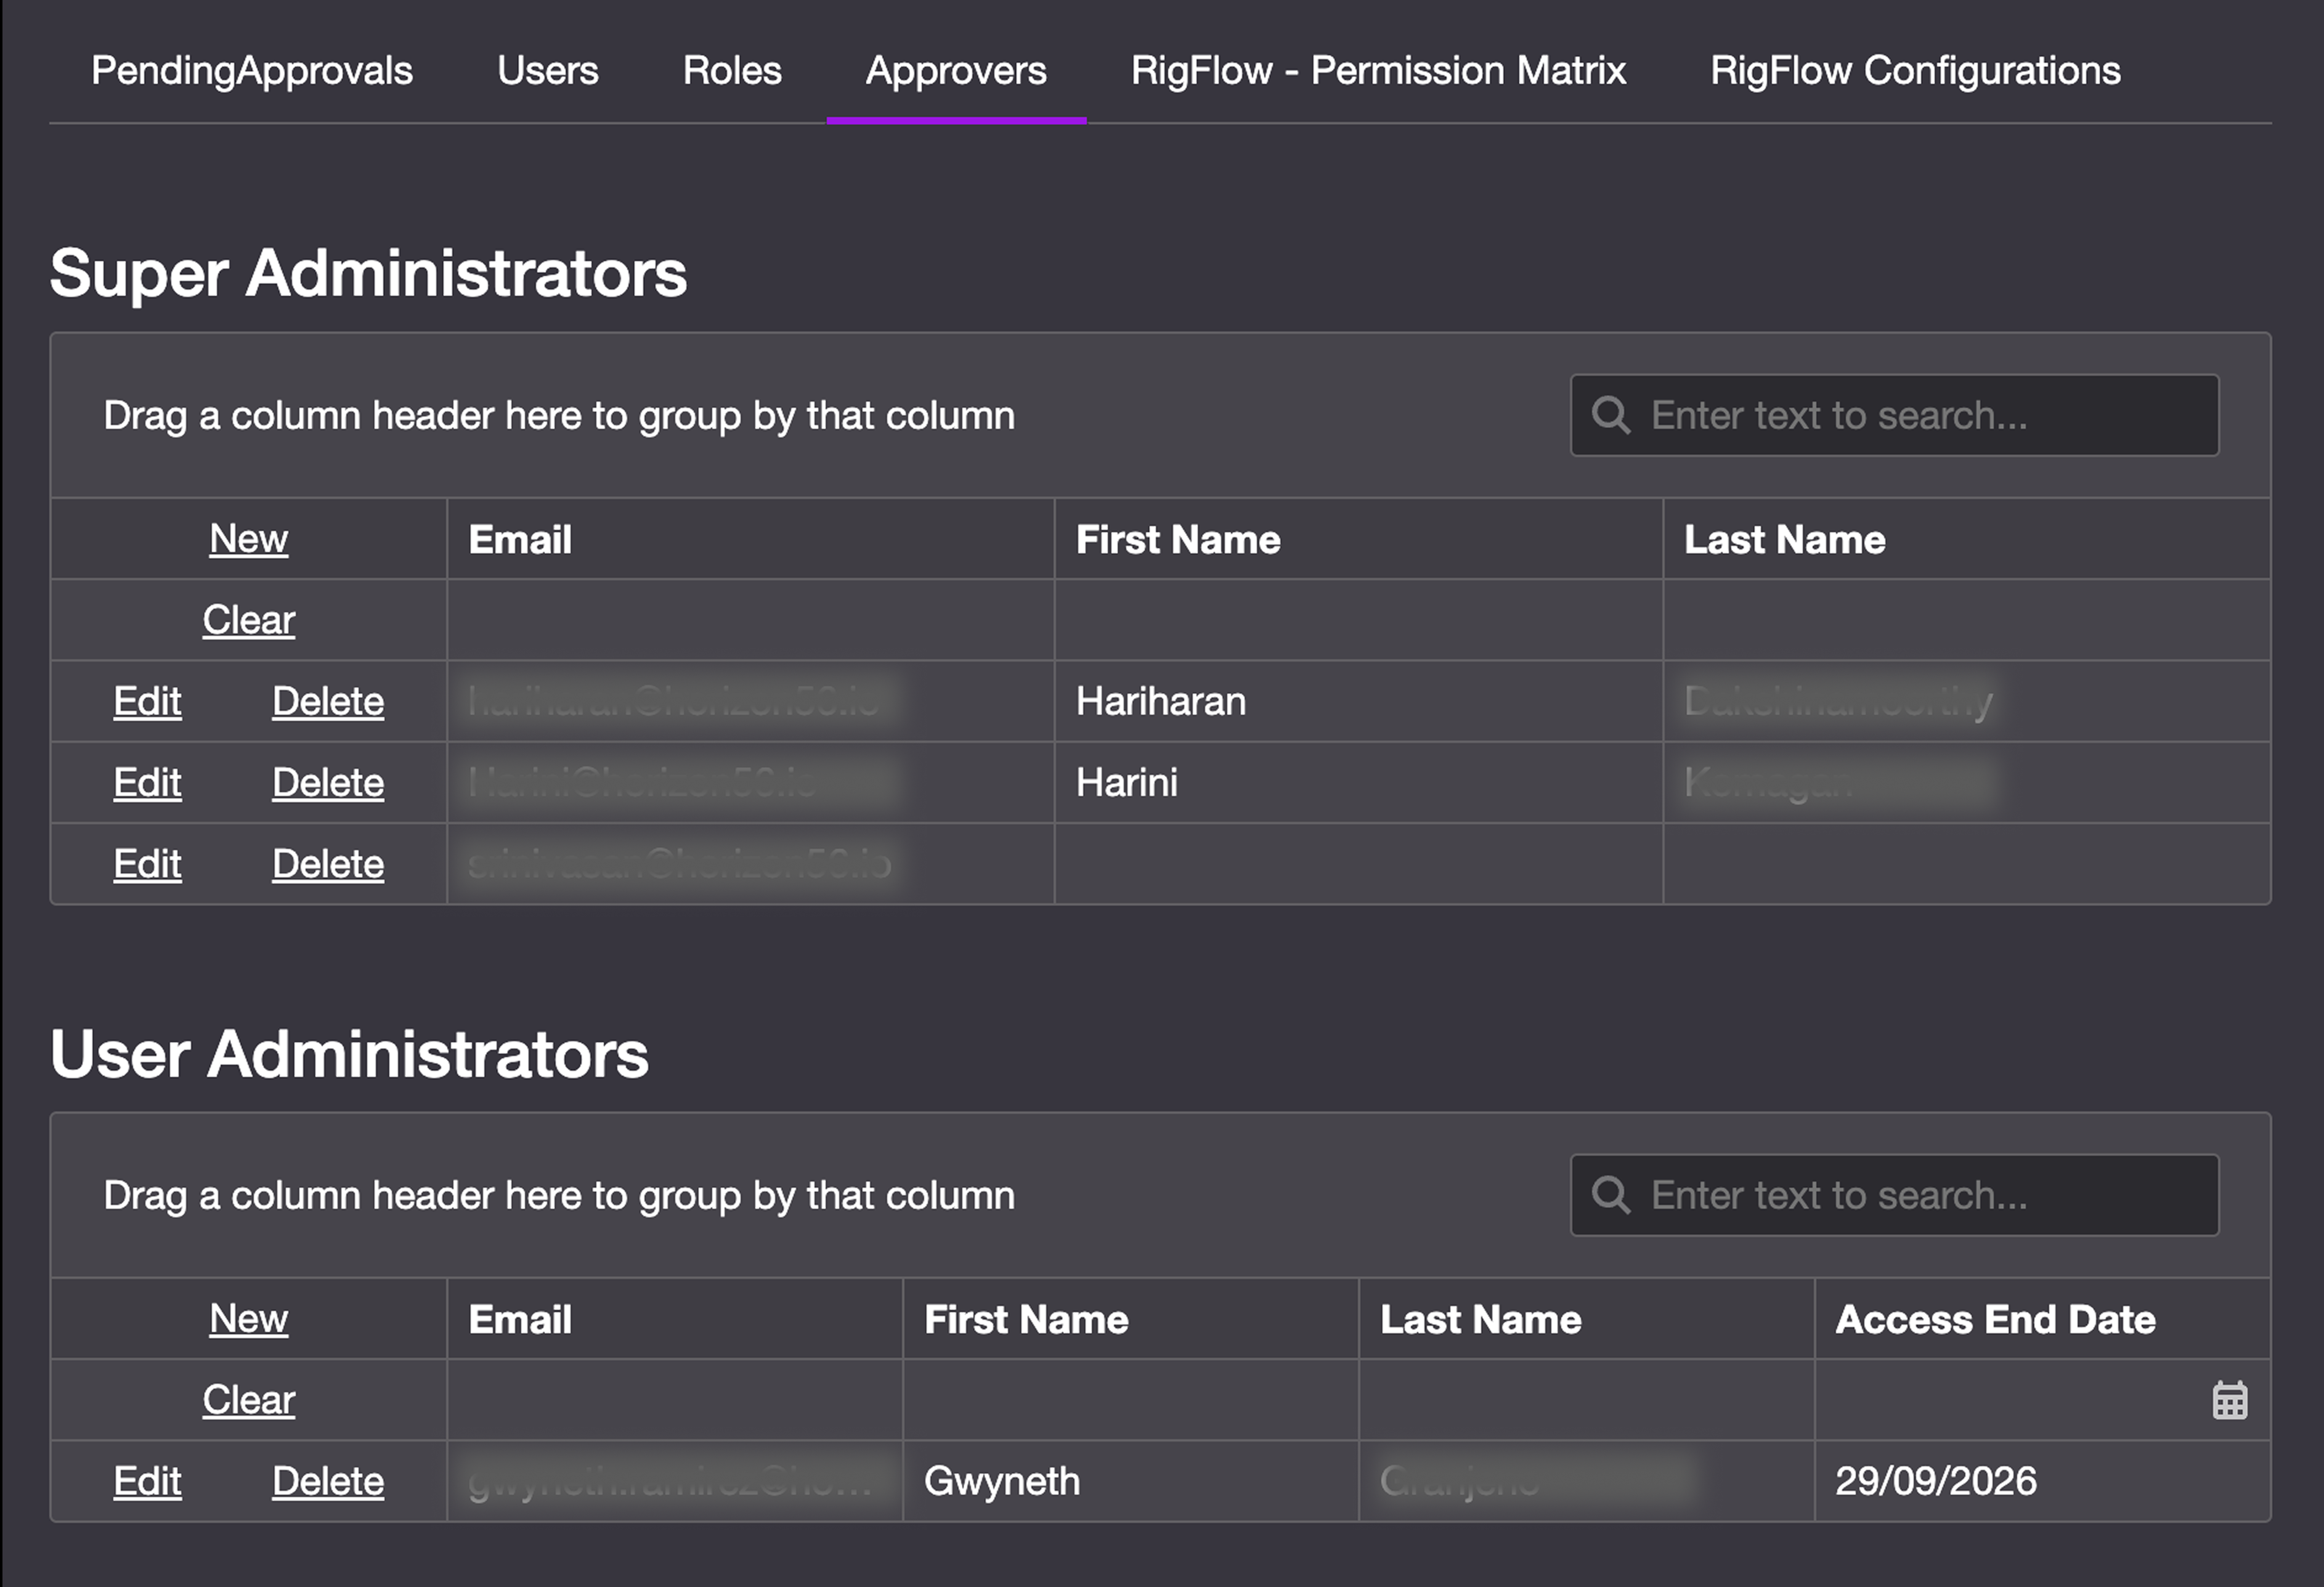Image resolution: width=2324 pixels, height=1587 pixels.
Task: Click New link in Super Administrators table
Action: click(248, 539)
